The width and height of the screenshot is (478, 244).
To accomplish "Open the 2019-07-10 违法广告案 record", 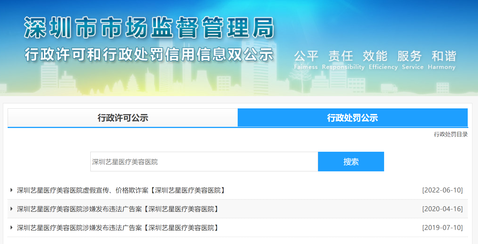I will (119, 228).
